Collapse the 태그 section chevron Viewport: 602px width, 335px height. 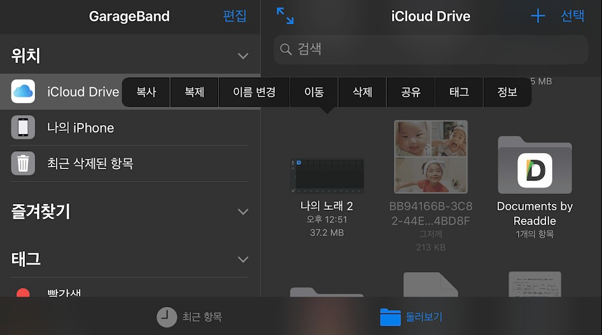pyautogui.click(x=243, y=259)
